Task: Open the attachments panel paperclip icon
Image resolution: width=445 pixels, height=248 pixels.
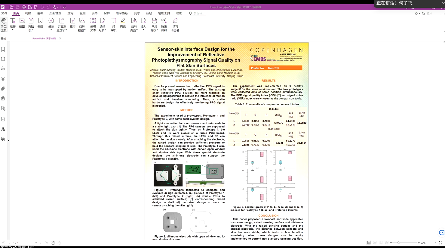Action: tap(3, 89)
